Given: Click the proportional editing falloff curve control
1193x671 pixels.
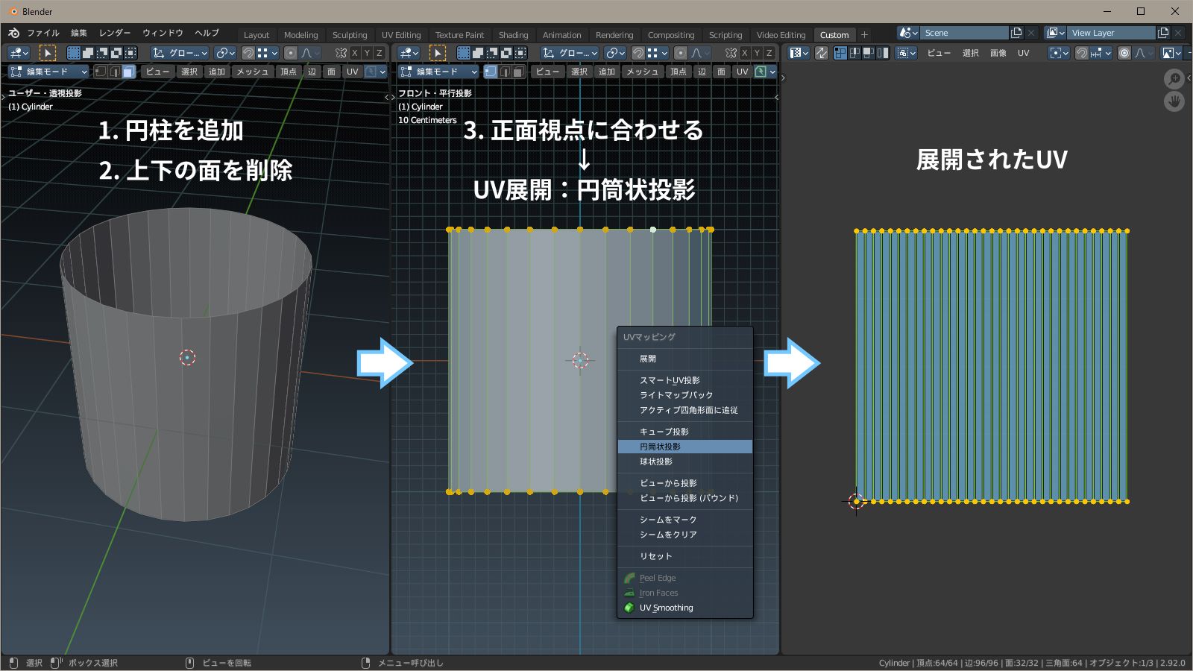Looking at the screenshot, I should [307, 52].
